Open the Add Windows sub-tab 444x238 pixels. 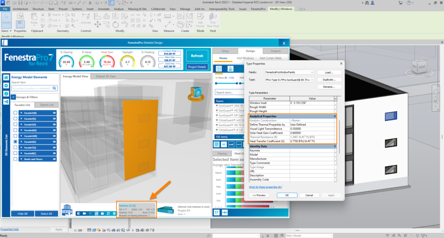(245, 58)
